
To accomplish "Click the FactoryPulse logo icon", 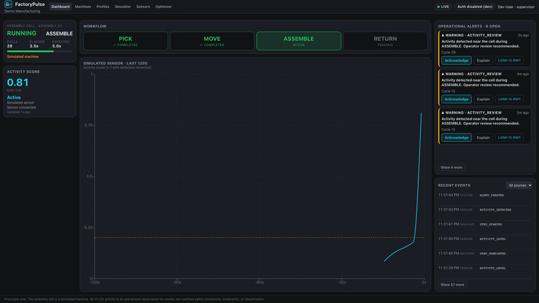I will coord(8,4).
